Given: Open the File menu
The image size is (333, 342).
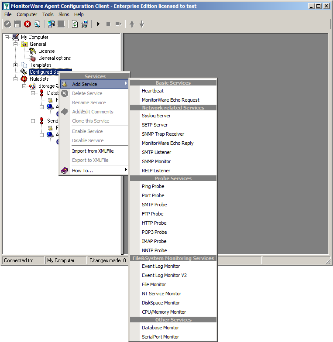Looking at the screenshot, I should pyautogui.click(x=8, y=14).
